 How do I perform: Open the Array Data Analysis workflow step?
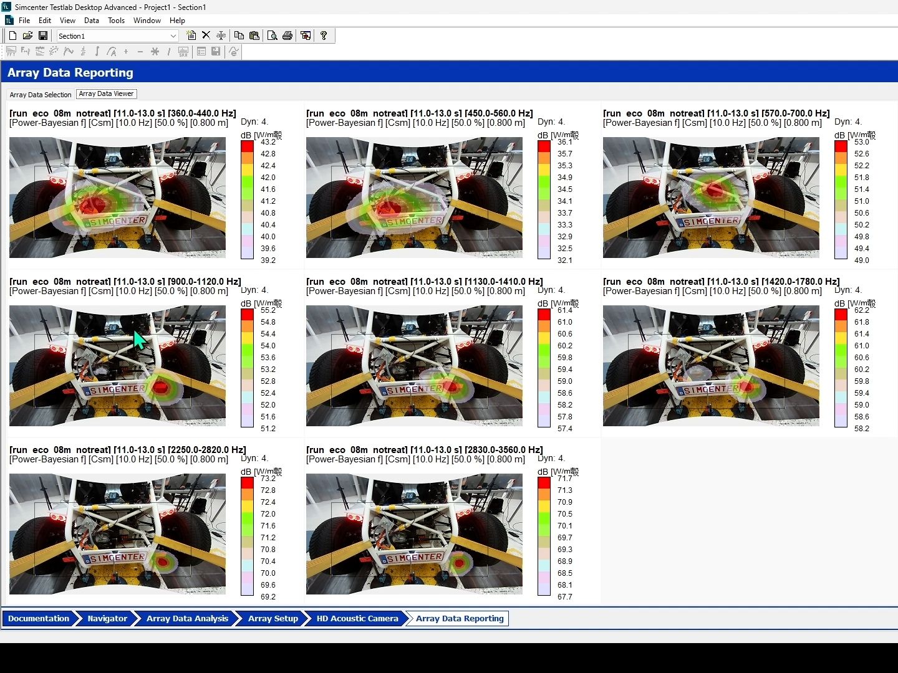(187, 619)
